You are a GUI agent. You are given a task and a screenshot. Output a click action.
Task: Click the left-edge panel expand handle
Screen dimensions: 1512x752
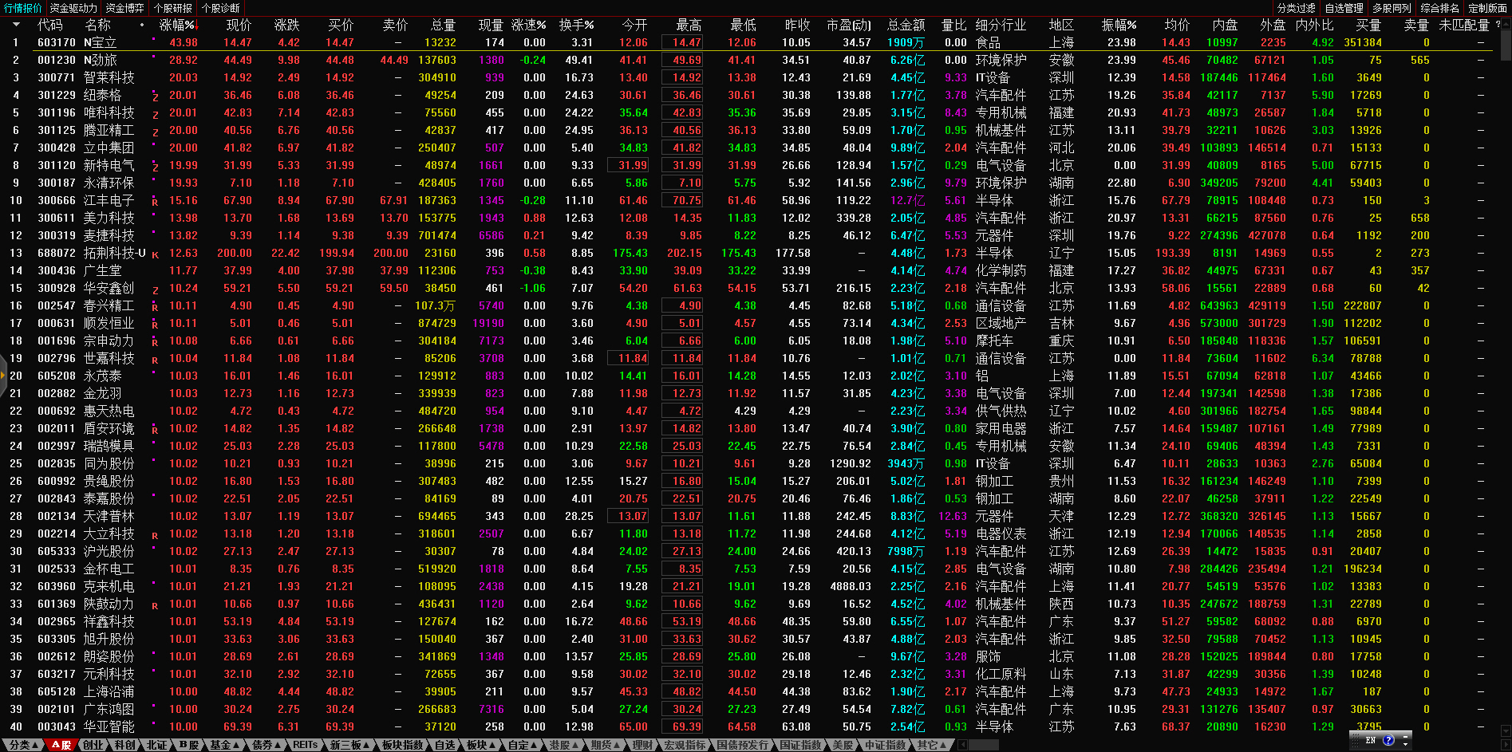[x=3, y=376]
